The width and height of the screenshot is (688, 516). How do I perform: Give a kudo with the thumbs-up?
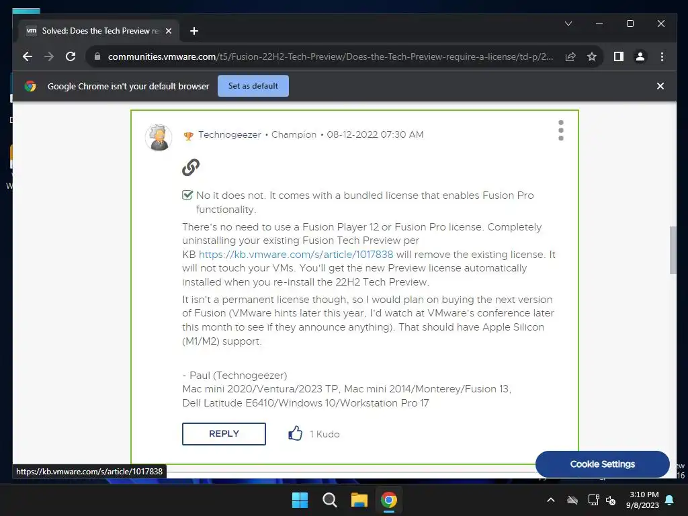pyautogui.click(x=296, y=433)
